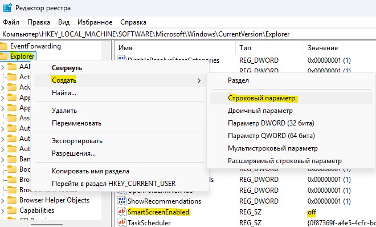The width and height of the screenshot is (376, 227).
Task: Sort by the Тип column header
Action: coord(270,48)
